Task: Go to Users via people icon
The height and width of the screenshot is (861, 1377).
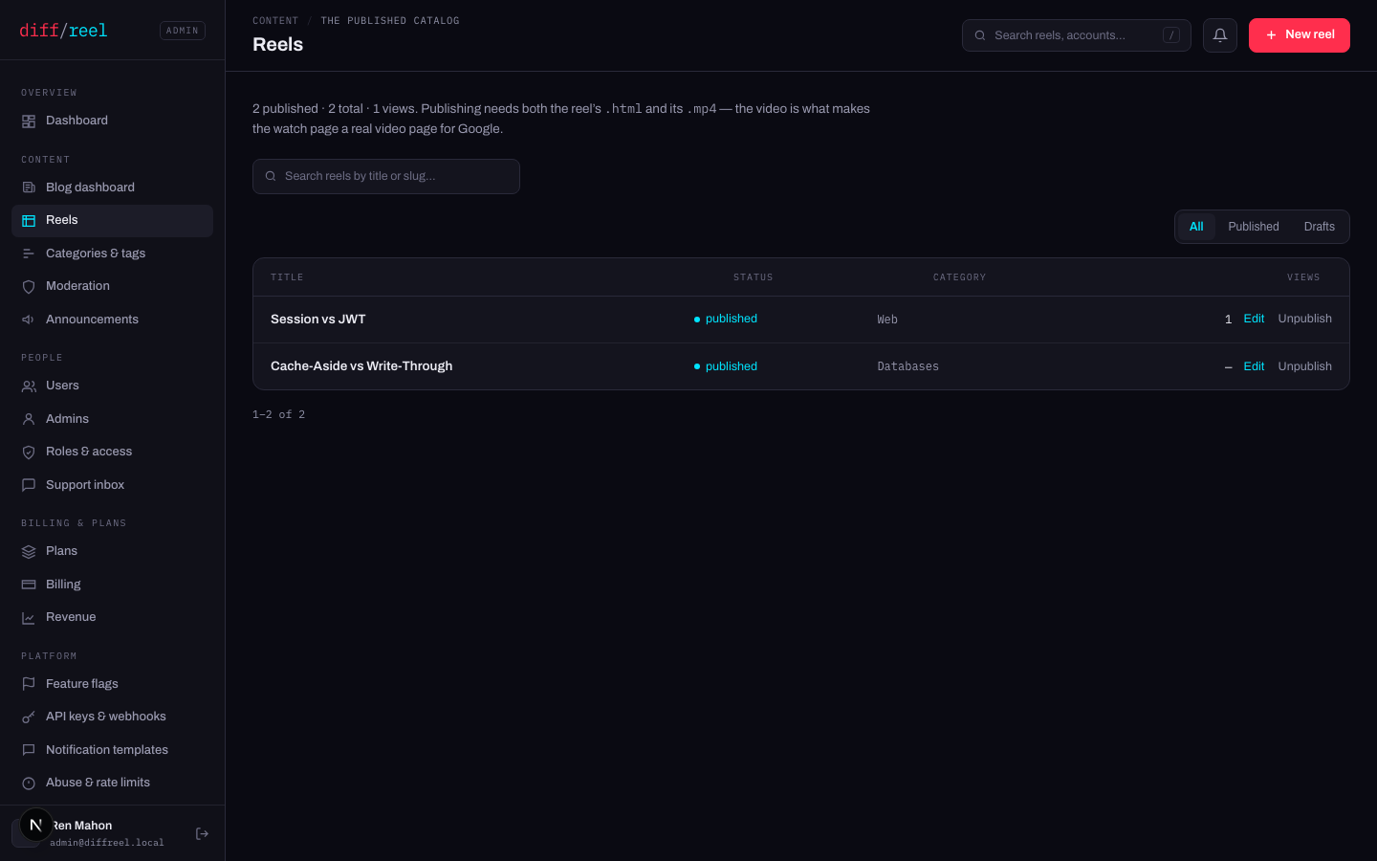Action: [29, 386]
